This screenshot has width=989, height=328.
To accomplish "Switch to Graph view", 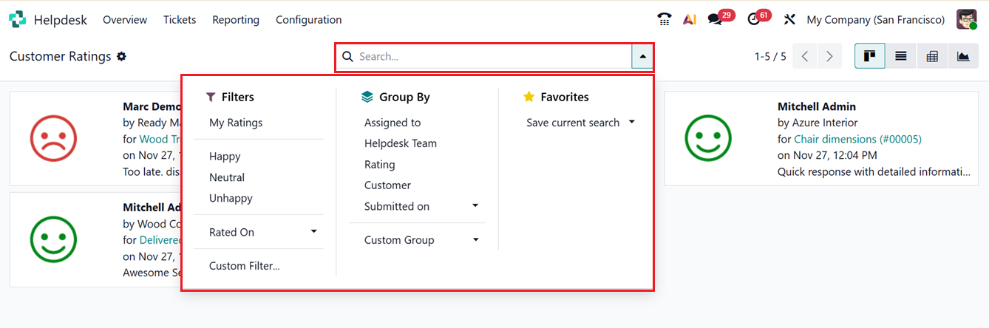I will (x=963, y=56).
